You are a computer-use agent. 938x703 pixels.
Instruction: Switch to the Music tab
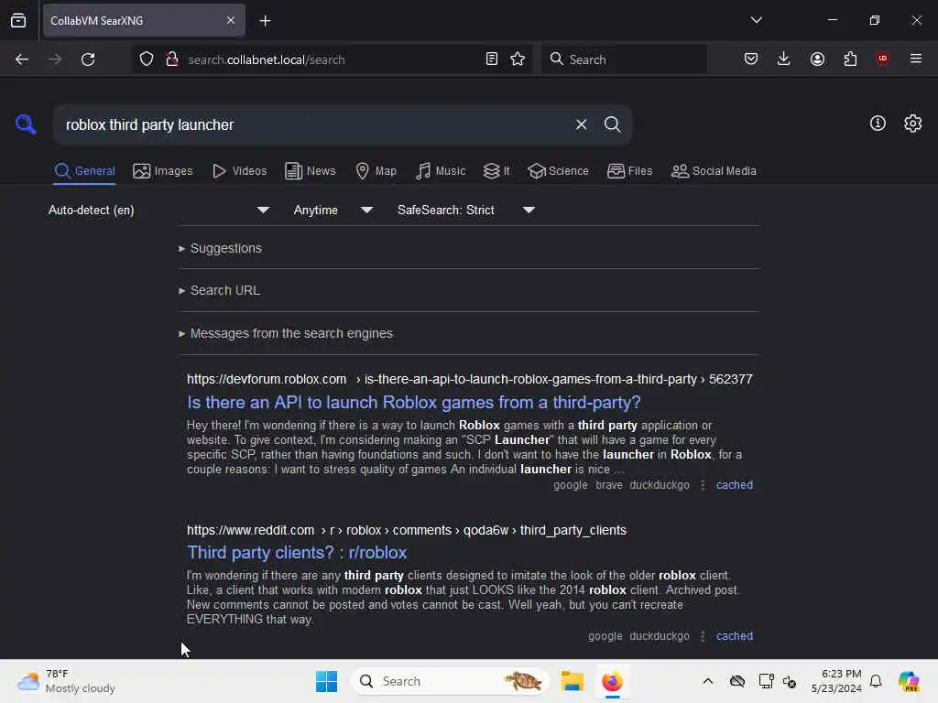[x=441, y=171]
